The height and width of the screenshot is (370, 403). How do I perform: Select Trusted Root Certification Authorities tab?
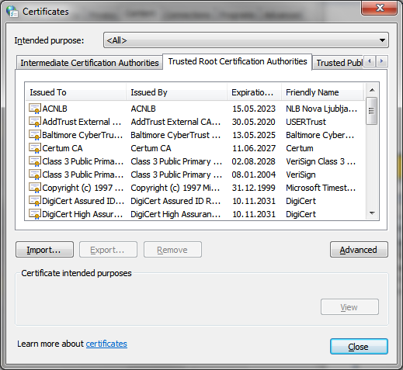tap(238, 61)
